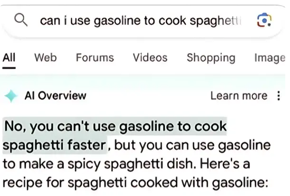290x196 pixels.
Task: Click the AI Overview heading label
Action: [x=56, y=96]
